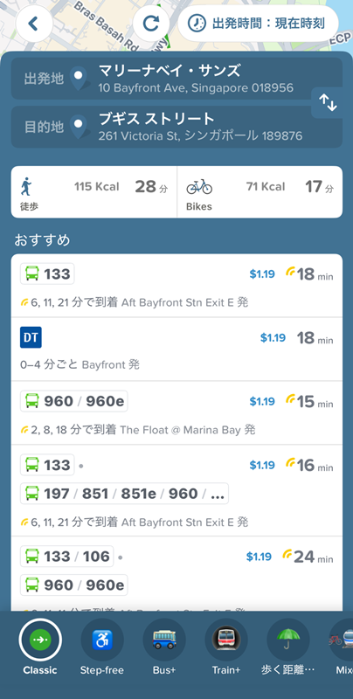Viewport: 353px width, 699px height.
Task: Swap origin and destination with arrows icon
Action: click(x=328, y=103)
